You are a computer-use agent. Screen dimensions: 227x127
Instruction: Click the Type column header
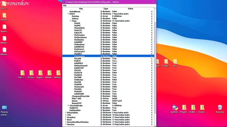pos(106,8)
